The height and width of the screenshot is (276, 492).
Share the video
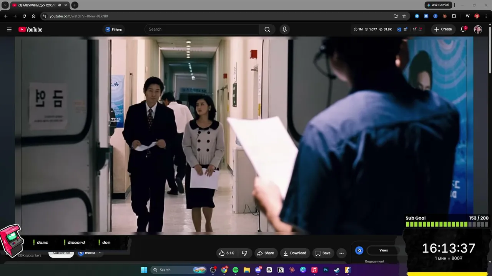[266, 253]
